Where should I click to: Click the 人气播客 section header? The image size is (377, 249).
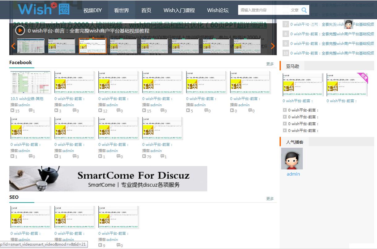pyautogui.click(x=295, y=142)
